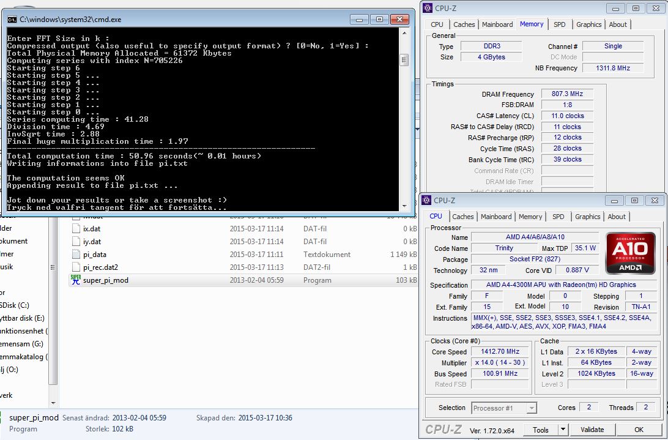This screenshot has width=668, height=440.
Task: Select the pi_data file name
Action: pos(95,255)
